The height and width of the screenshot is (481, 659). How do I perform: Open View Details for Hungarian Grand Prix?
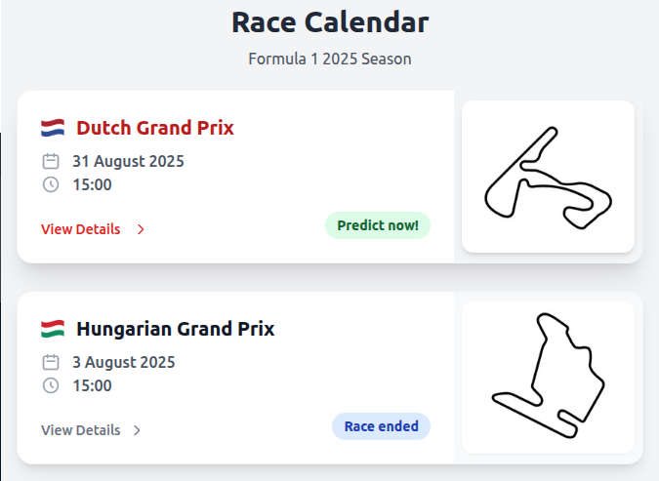tap(81, 430)
